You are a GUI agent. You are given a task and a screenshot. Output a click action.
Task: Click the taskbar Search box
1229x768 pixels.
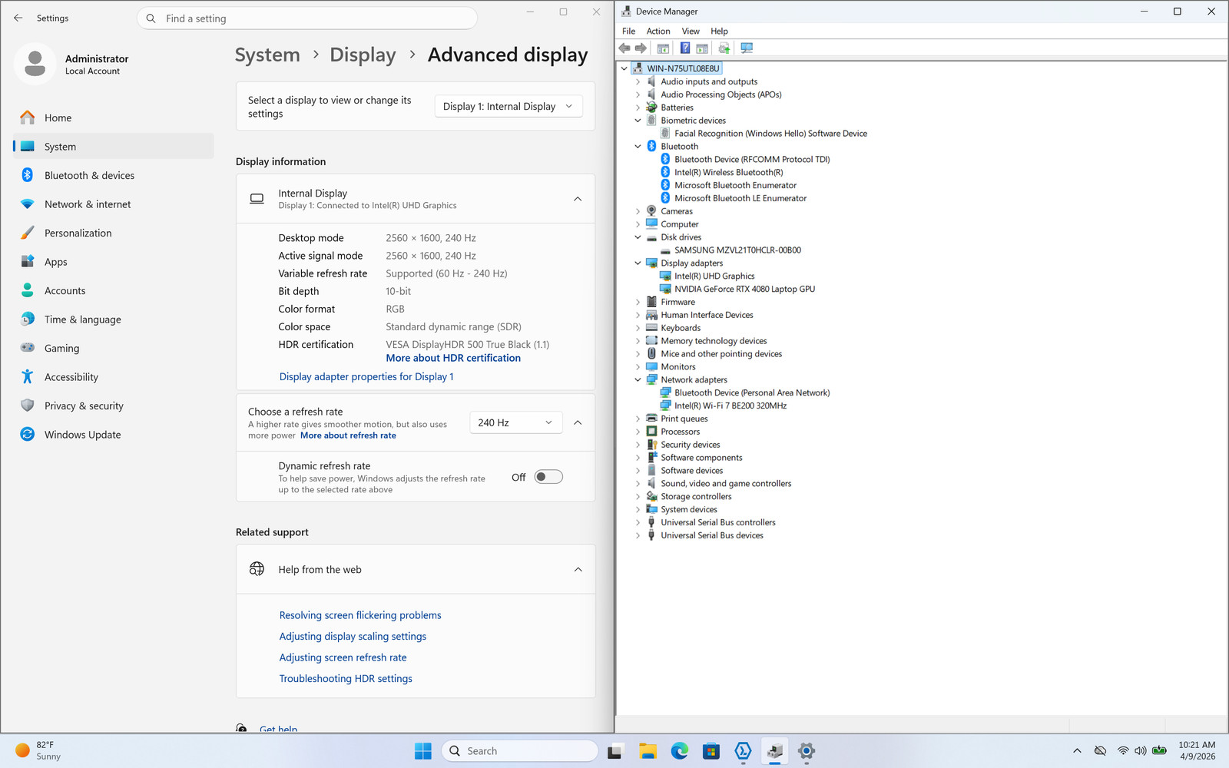[519, 751]
